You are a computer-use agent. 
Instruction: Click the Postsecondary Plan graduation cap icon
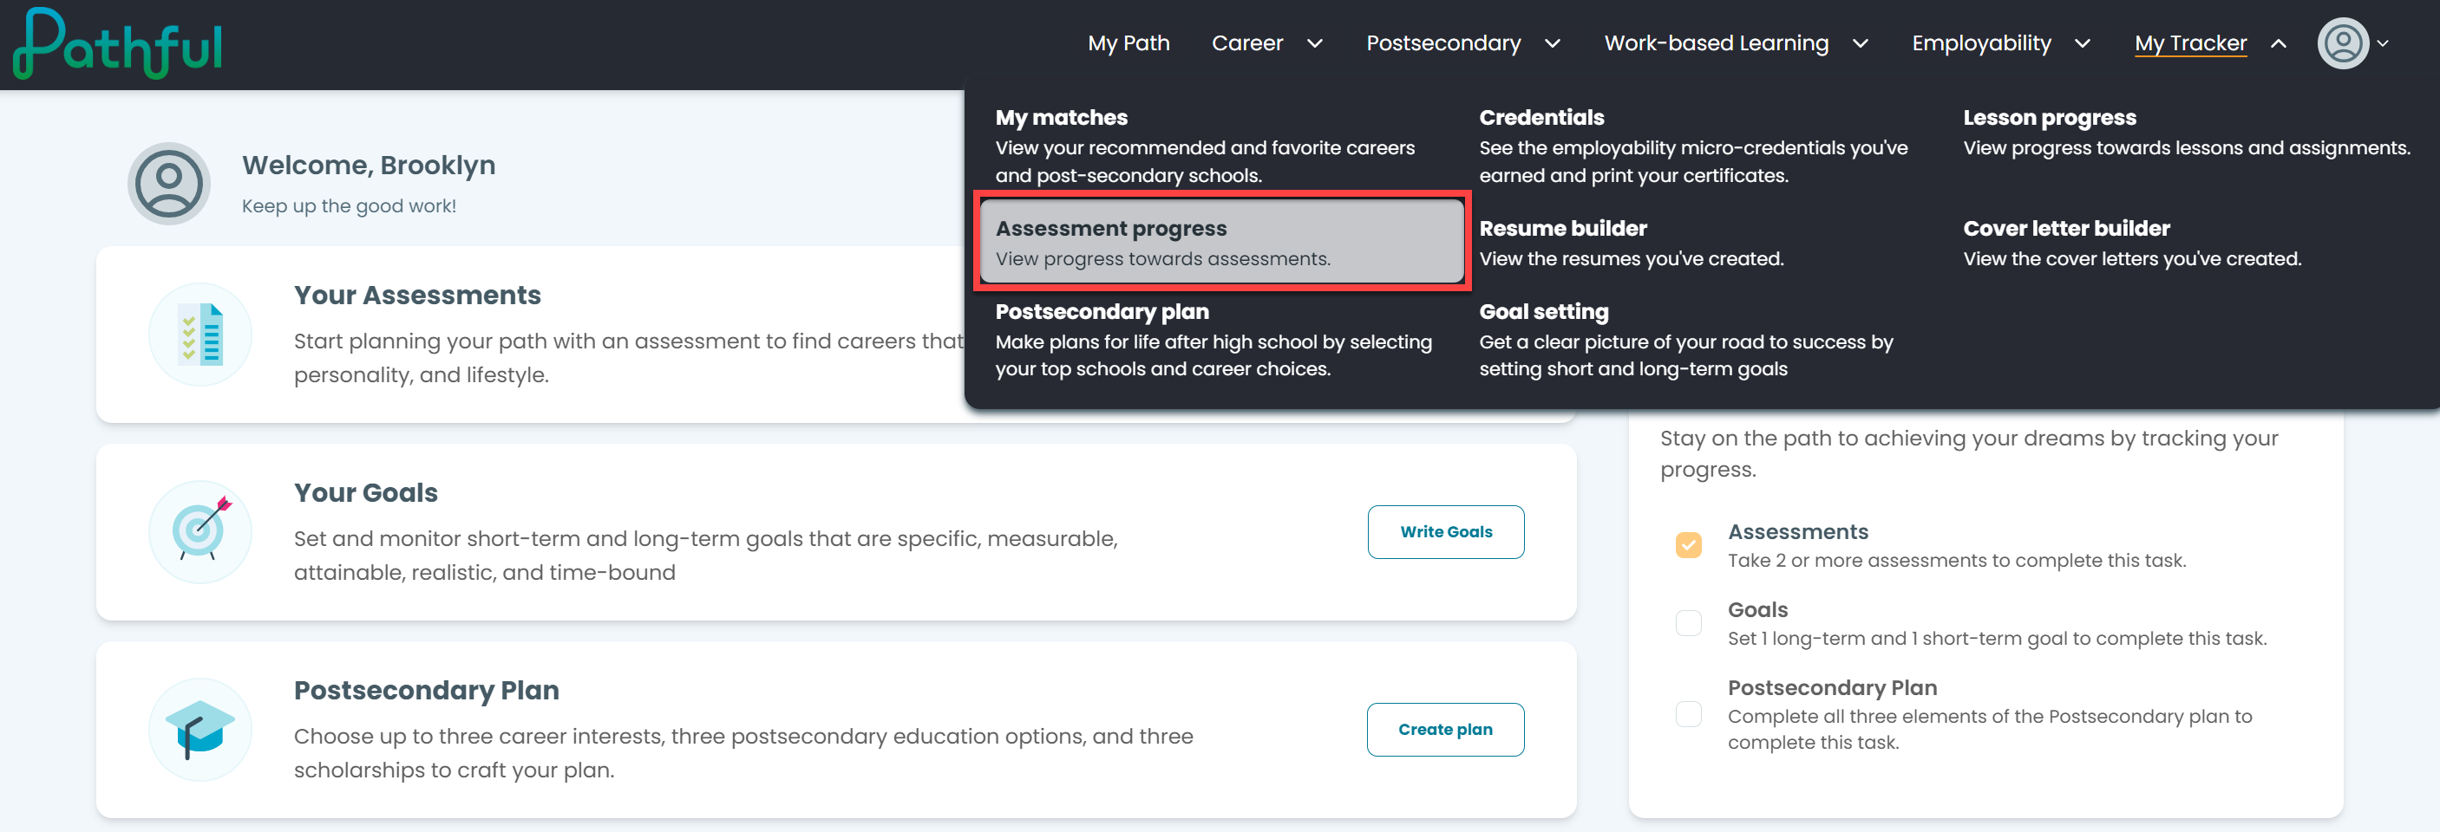tap(201, 730)
